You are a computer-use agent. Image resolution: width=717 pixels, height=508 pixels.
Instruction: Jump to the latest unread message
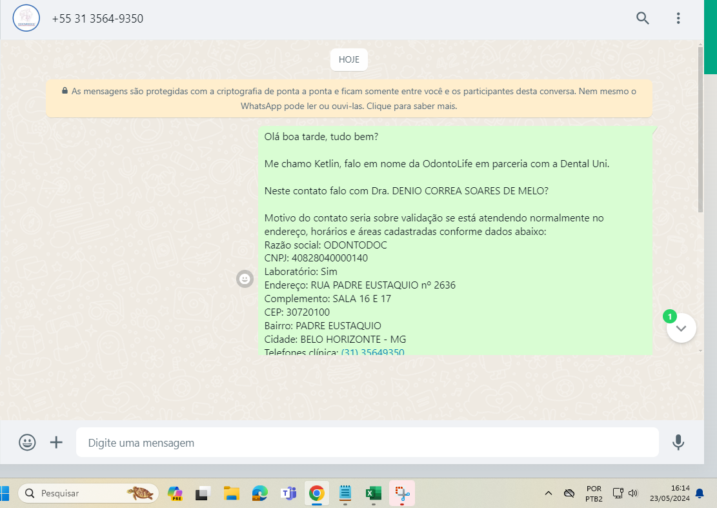pyautogui.click(x=681, y=328)
